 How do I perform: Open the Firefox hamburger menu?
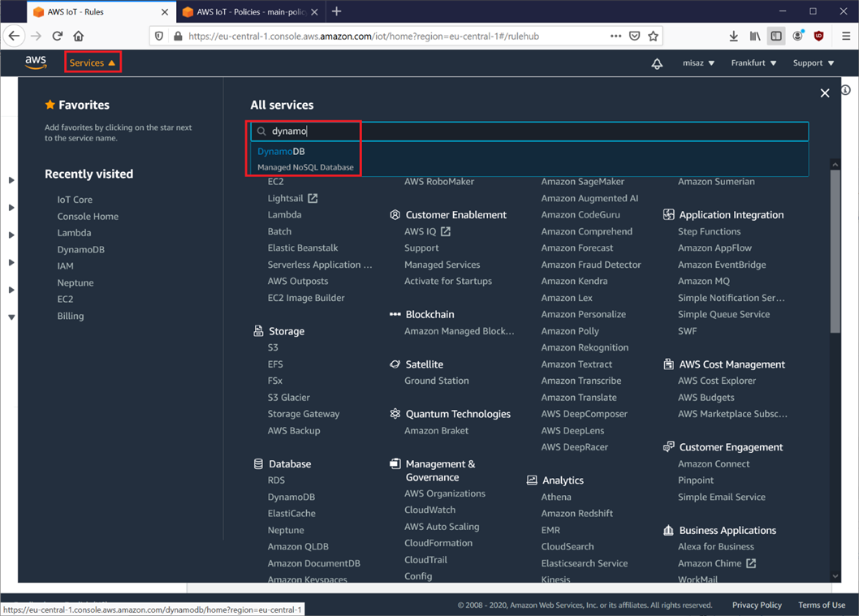(x=846, y=37)
